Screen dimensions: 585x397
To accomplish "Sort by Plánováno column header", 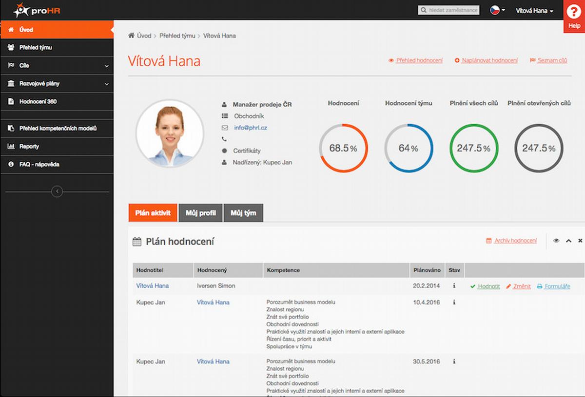I will (427, 270).
